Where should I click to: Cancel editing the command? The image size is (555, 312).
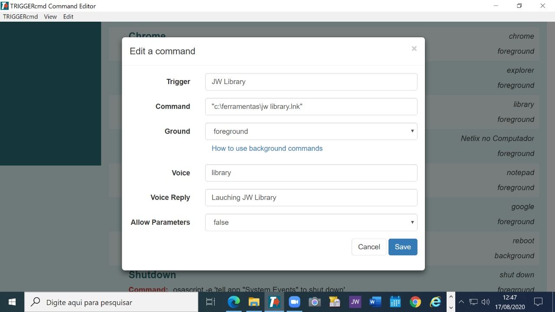369,247
